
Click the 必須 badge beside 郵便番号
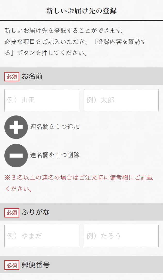point(12,265)
